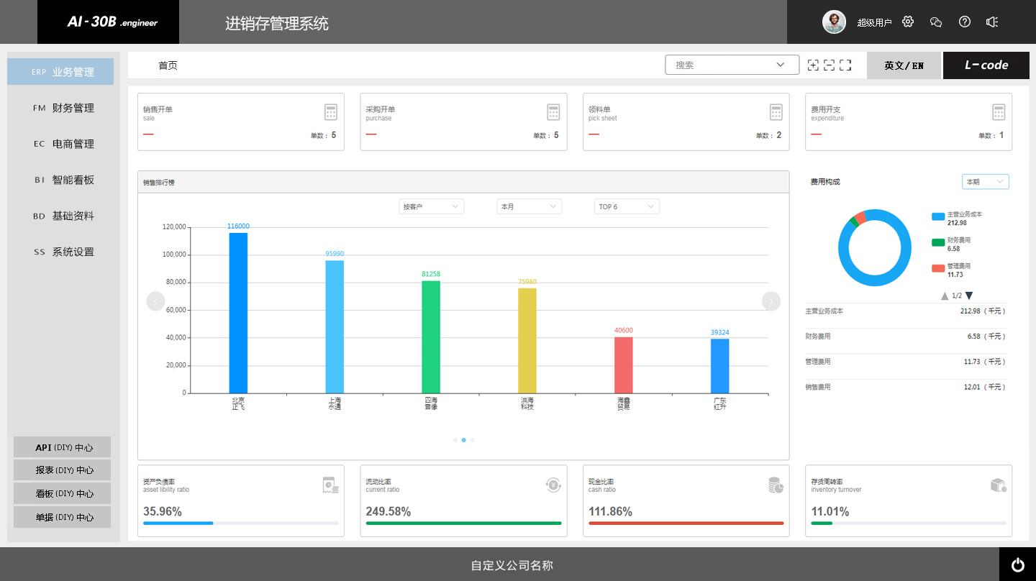This screenshot has width=1036, height=581.
Task: Switch to the 首页 tab
Action: coord(168,65)
